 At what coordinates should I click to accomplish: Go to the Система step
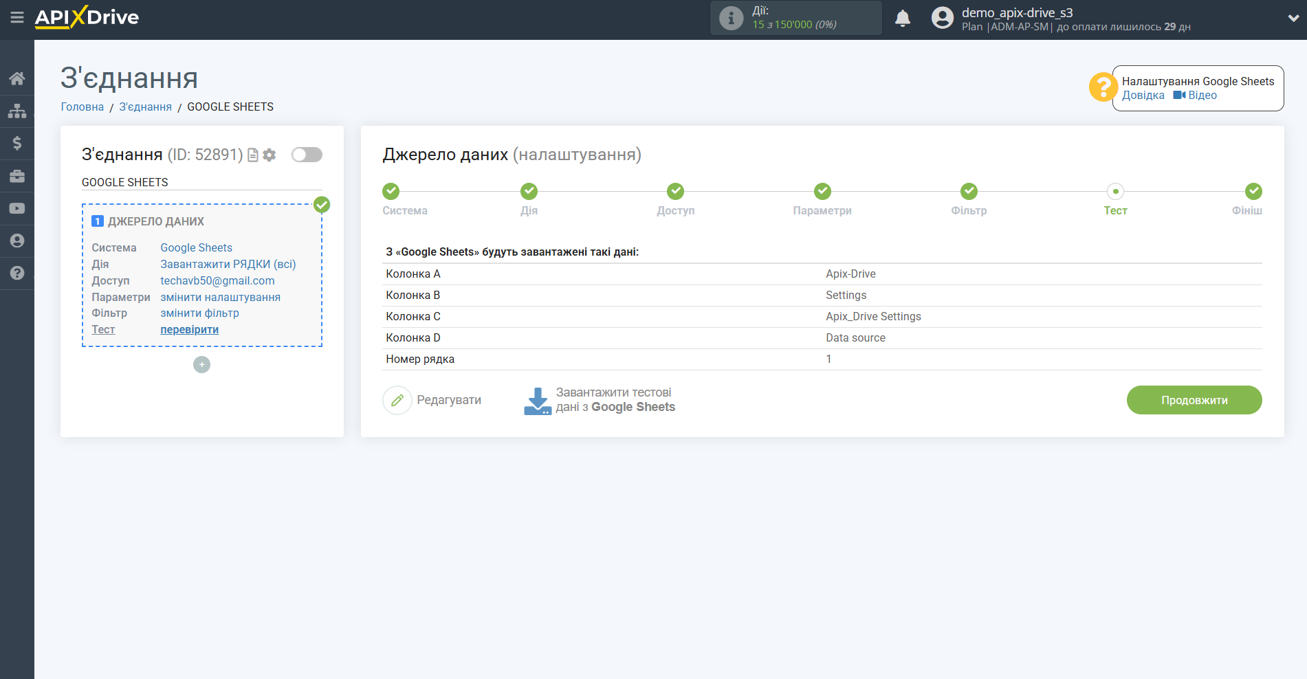(x=391, y=192)
